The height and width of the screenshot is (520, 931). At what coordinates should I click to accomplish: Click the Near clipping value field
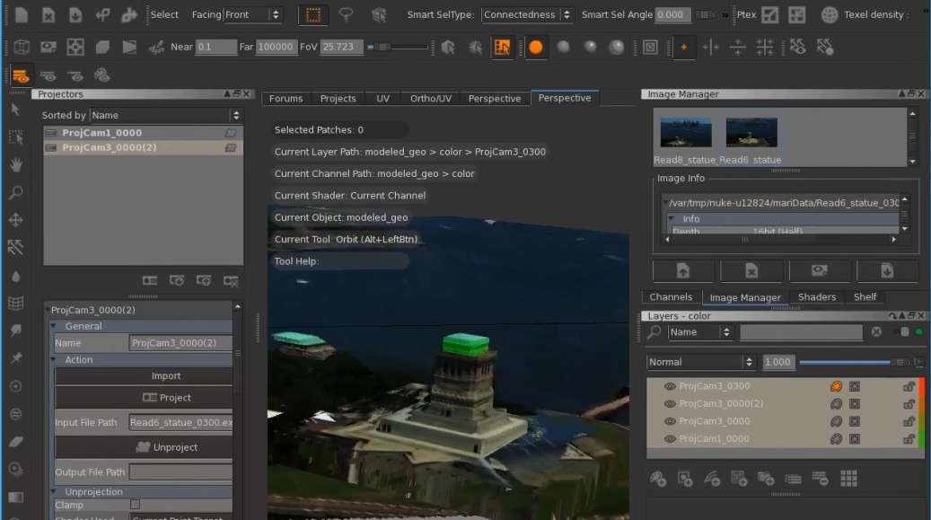pyautogui.click(x=216, y=47)
